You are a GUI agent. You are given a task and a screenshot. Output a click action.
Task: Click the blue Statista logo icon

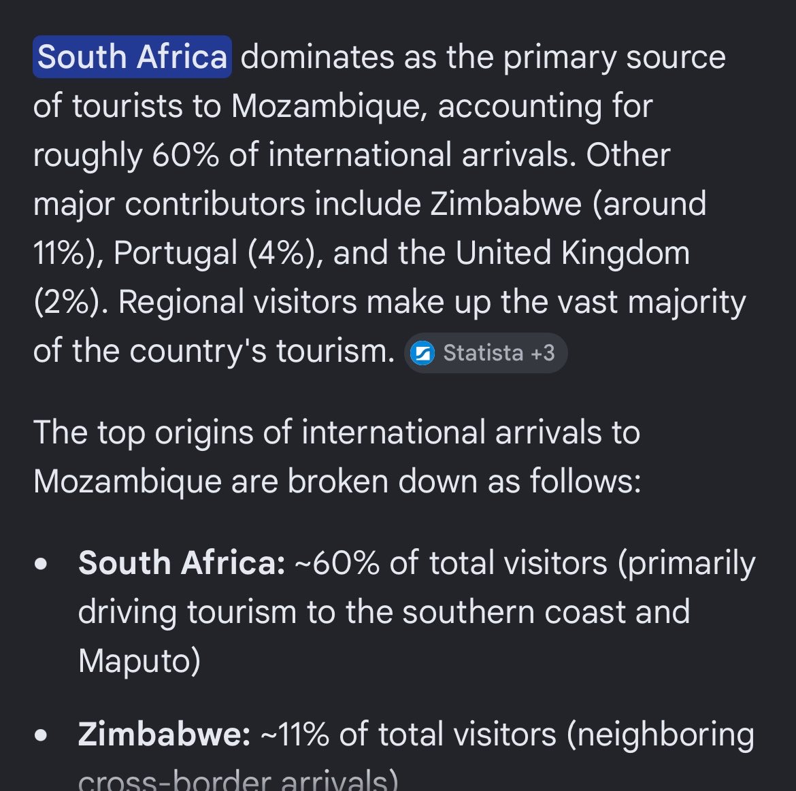(422, 353)
